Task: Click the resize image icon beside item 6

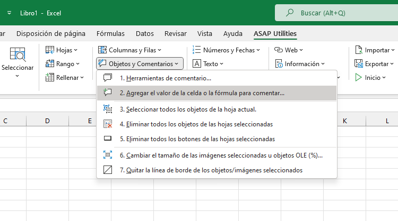Action: pos(108,155)
